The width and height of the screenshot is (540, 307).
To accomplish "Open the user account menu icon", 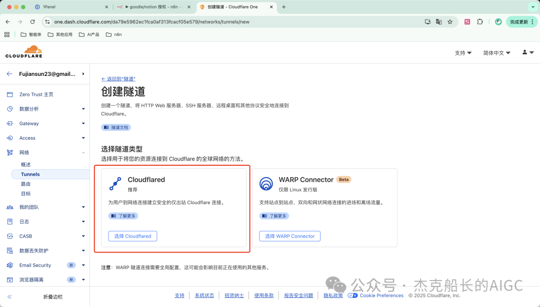I will 527,52.
